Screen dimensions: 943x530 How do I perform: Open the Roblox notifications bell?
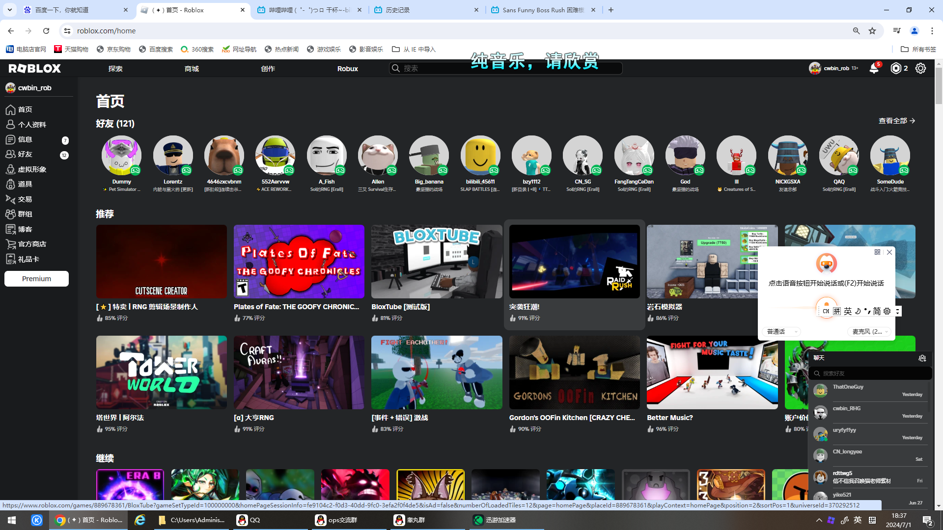click(x=874, y=68)
